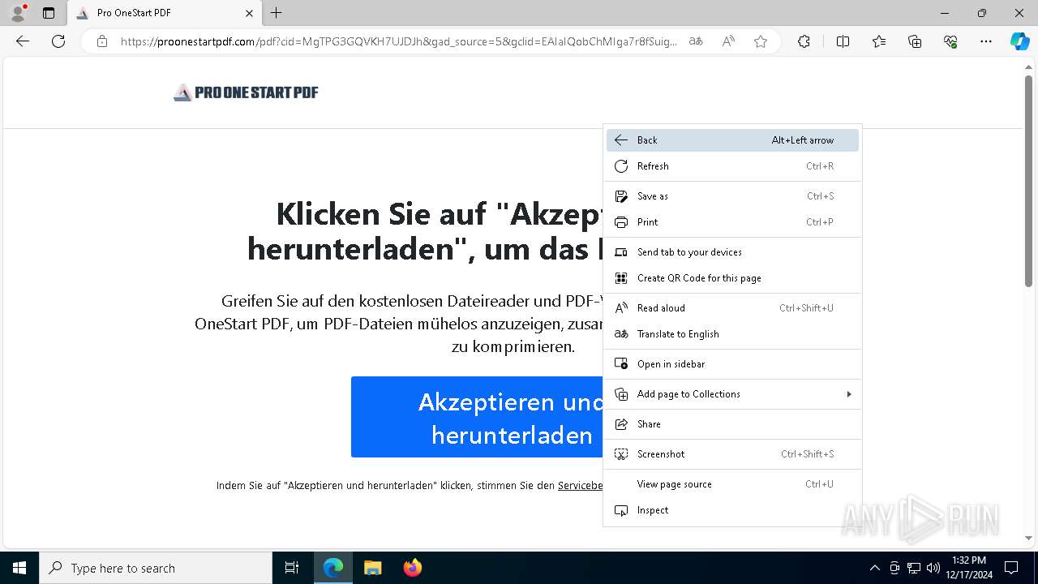Open the network tray icon
Image resolution: width=1038 pixels, height=584 pixels.
click(x=914, y=568)
